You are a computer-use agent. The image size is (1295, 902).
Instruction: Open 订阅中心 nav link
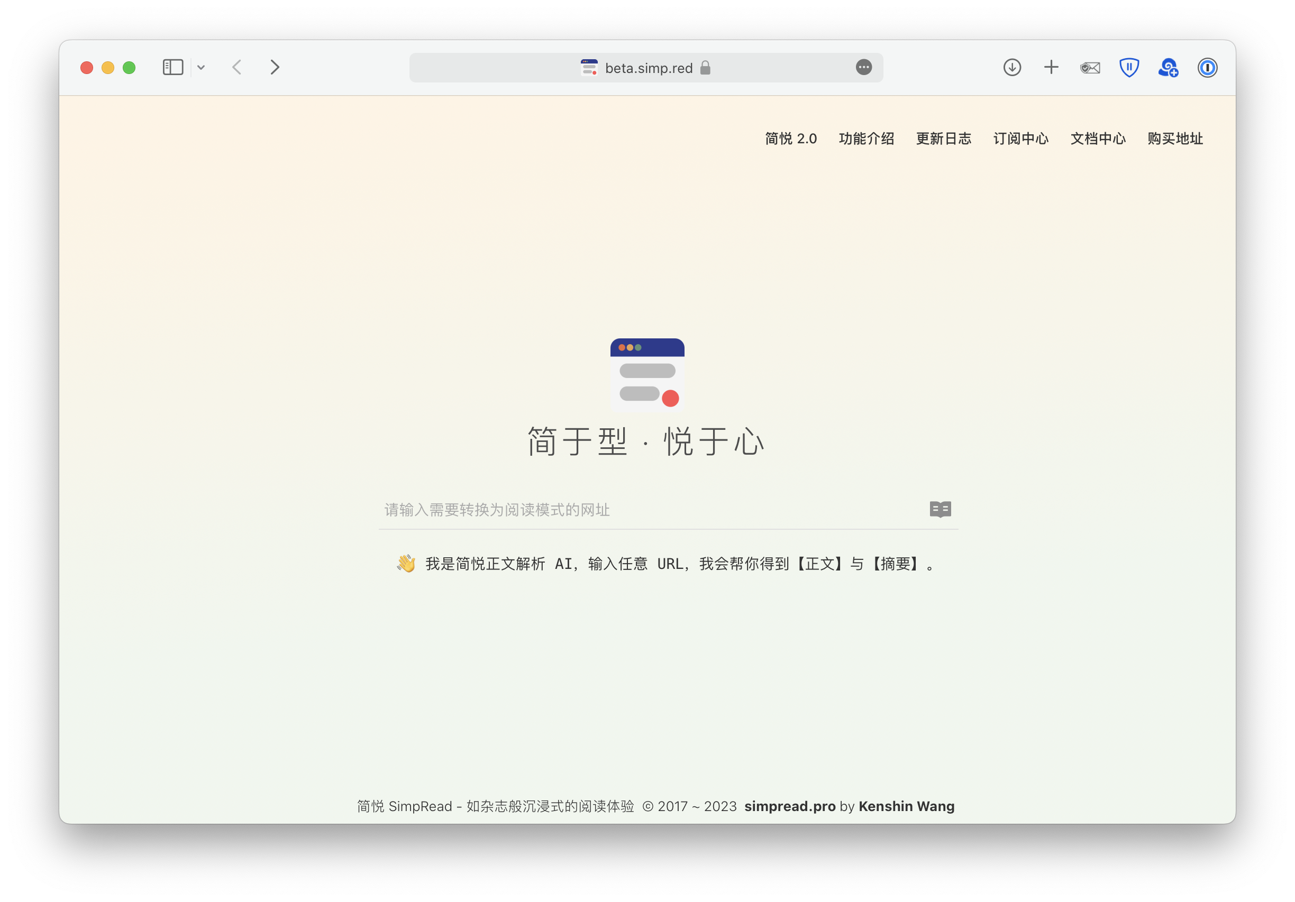point(1020,139)
